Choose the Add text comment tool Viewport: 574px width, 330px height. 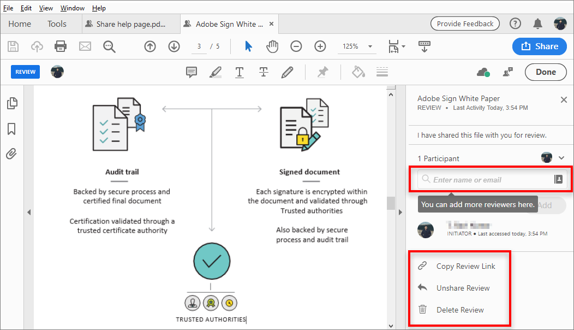click(x=240, y=72)
